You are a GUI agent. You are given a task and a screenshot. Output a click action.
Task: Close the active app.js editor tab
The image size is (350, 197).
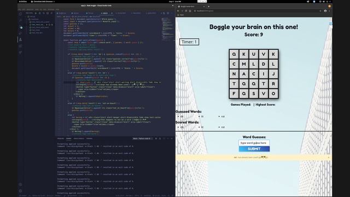112,13
